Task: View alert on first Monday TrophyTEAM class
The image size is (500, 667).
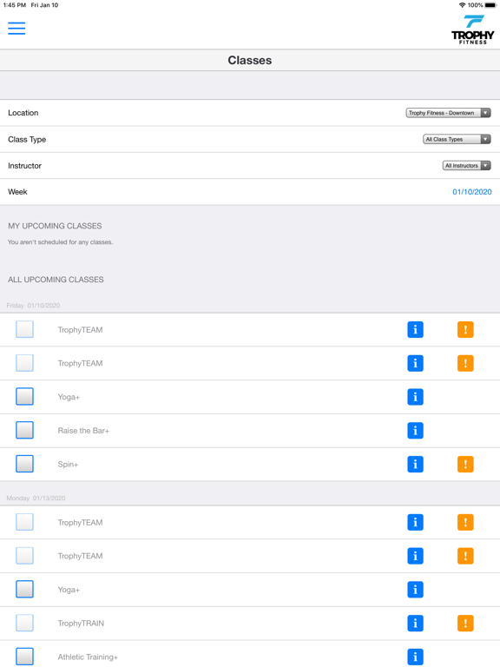Action: pos(465,522)
